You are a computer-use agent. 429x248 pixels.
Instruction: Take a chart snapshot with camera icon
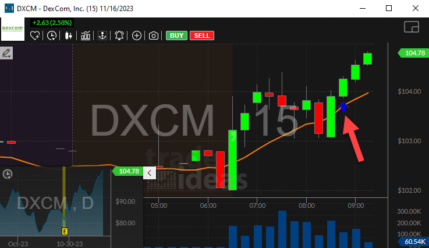(153, 36)
